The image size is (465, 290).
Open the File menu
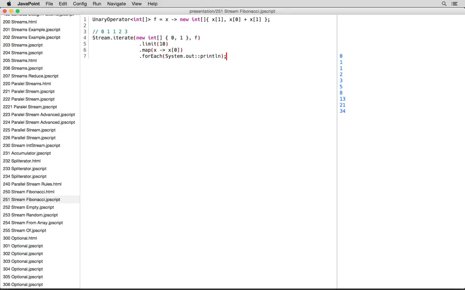point(49,4)
